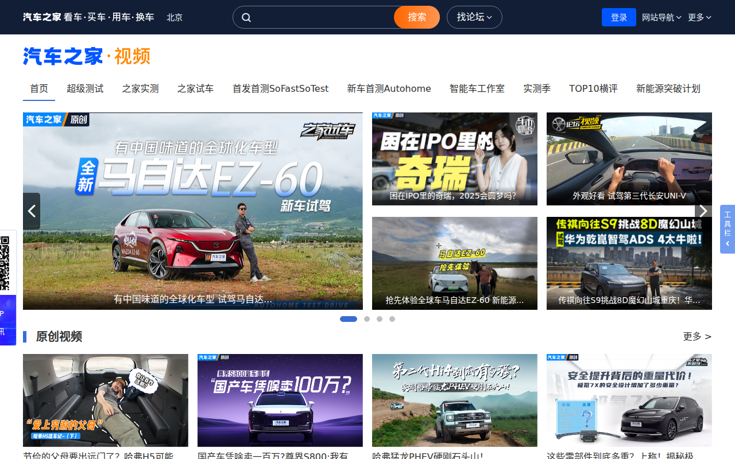Image resolution: width=735 pixels, height=459 pixels.
Task: Click 更多 > link in 原创视频 section
Action: pyautogui.click(x=697, y=336)
